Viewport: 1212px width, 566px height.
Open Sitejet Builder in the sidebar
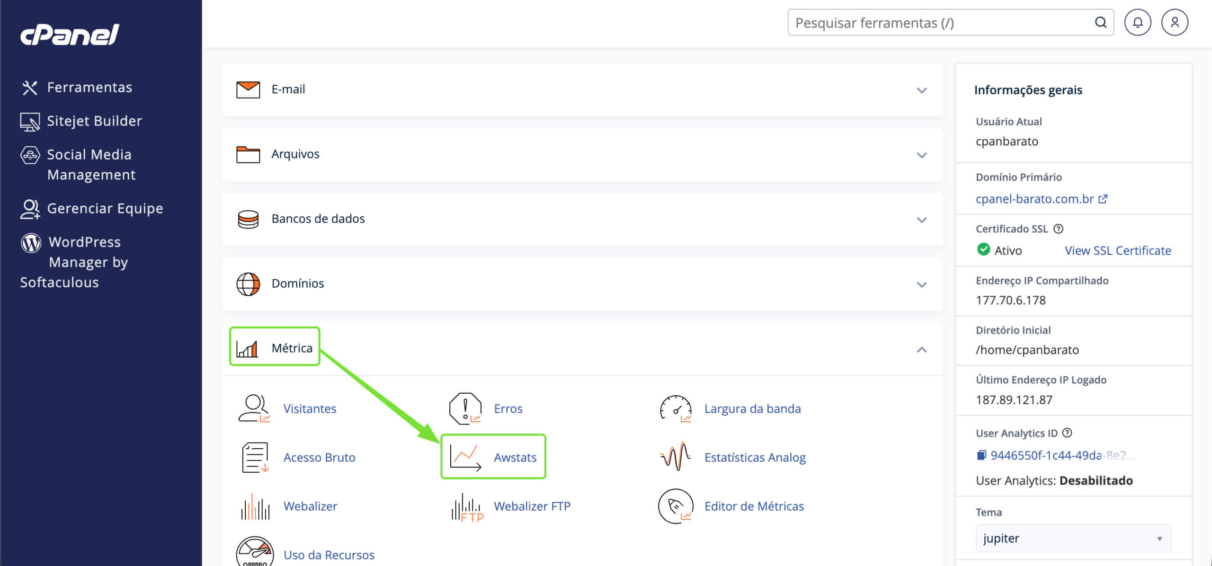coord(94,121)
